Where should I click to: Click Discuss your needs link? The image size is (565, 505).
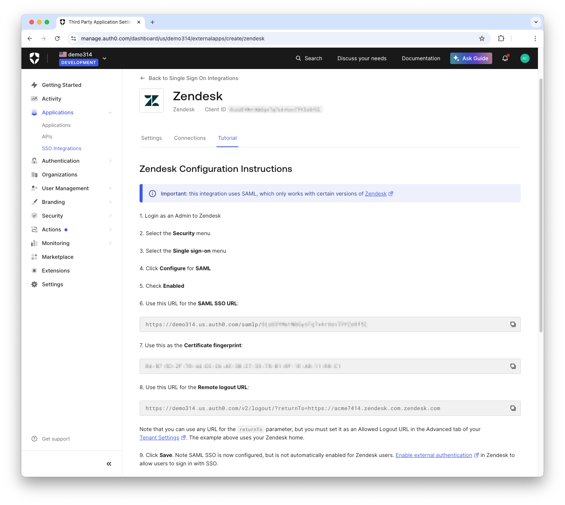pos(362,58)
